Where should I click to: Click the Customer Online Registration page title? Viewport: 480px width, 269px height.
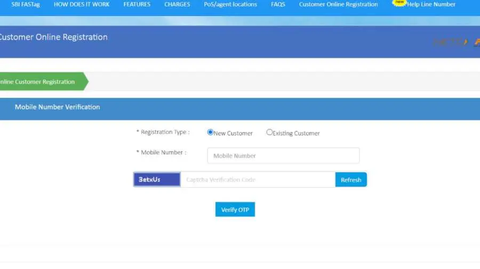(x=53, y=37)
